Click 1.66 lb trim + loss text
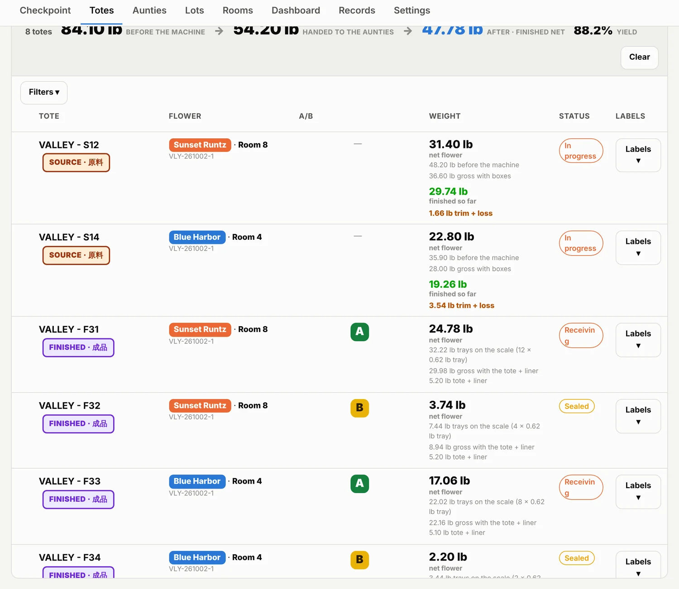 click(x=460, y=214)
